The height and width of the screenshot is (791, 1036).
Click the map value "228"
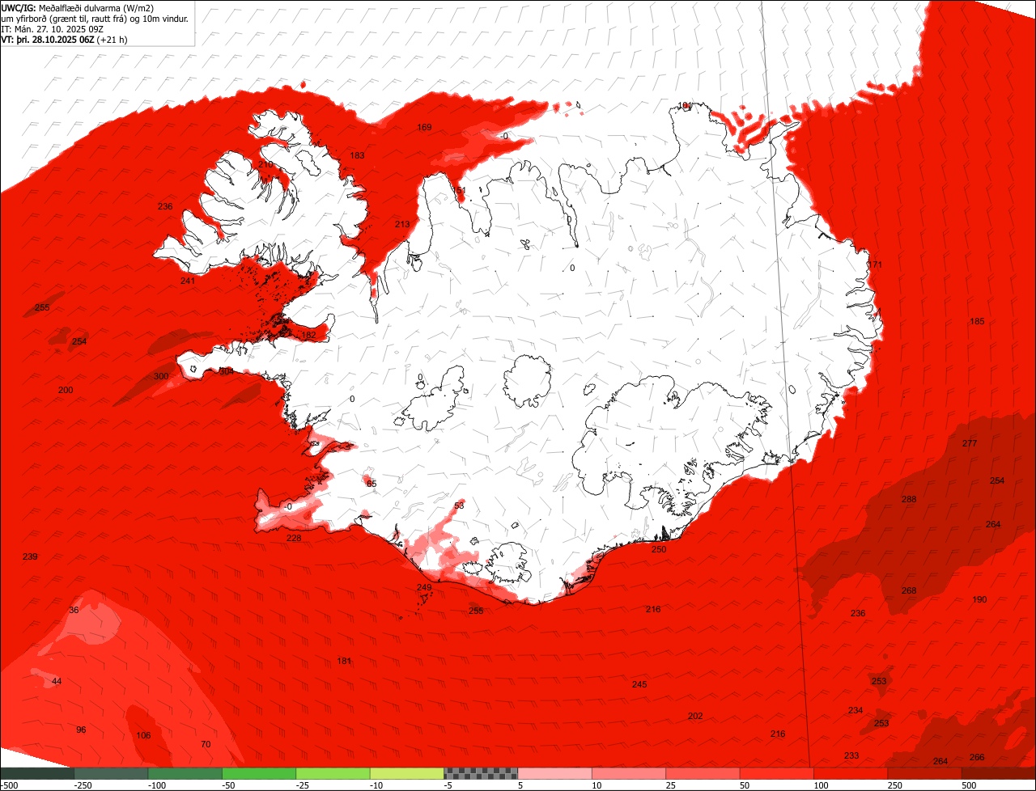pyautogui.click(x=294, y=538)
